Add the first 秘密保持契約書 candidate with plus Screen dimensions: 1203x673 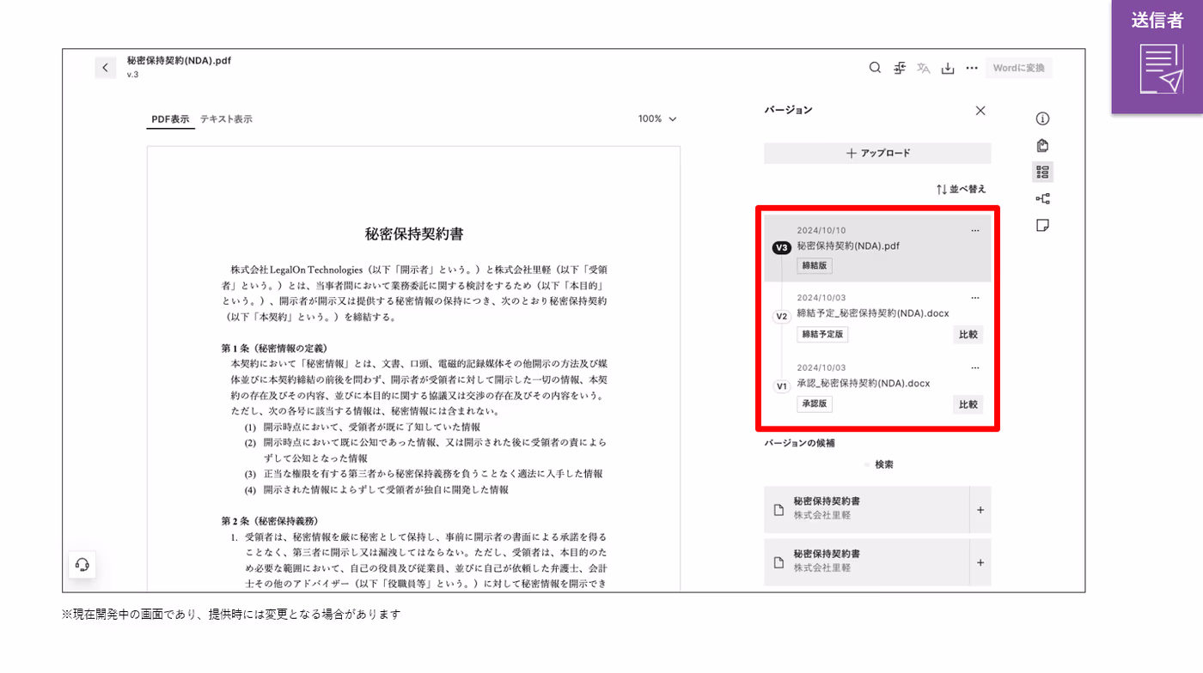pos(980,510)
